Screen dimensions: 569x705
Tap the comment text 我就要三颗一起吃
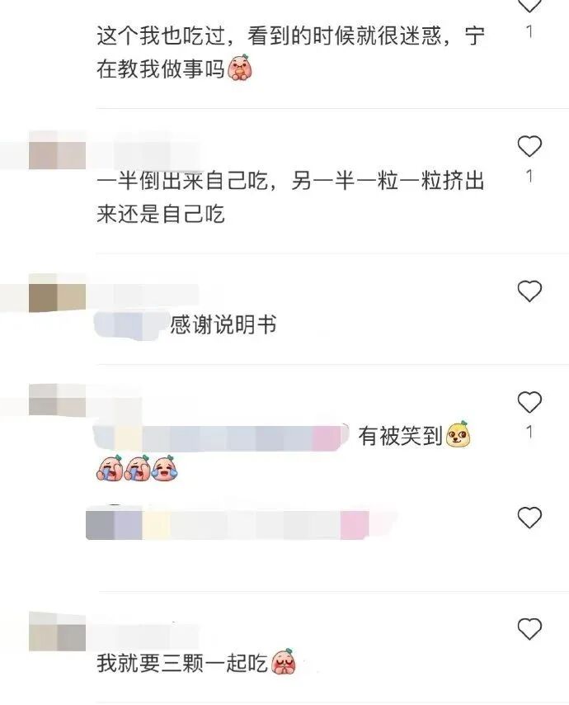pos(182,664)
